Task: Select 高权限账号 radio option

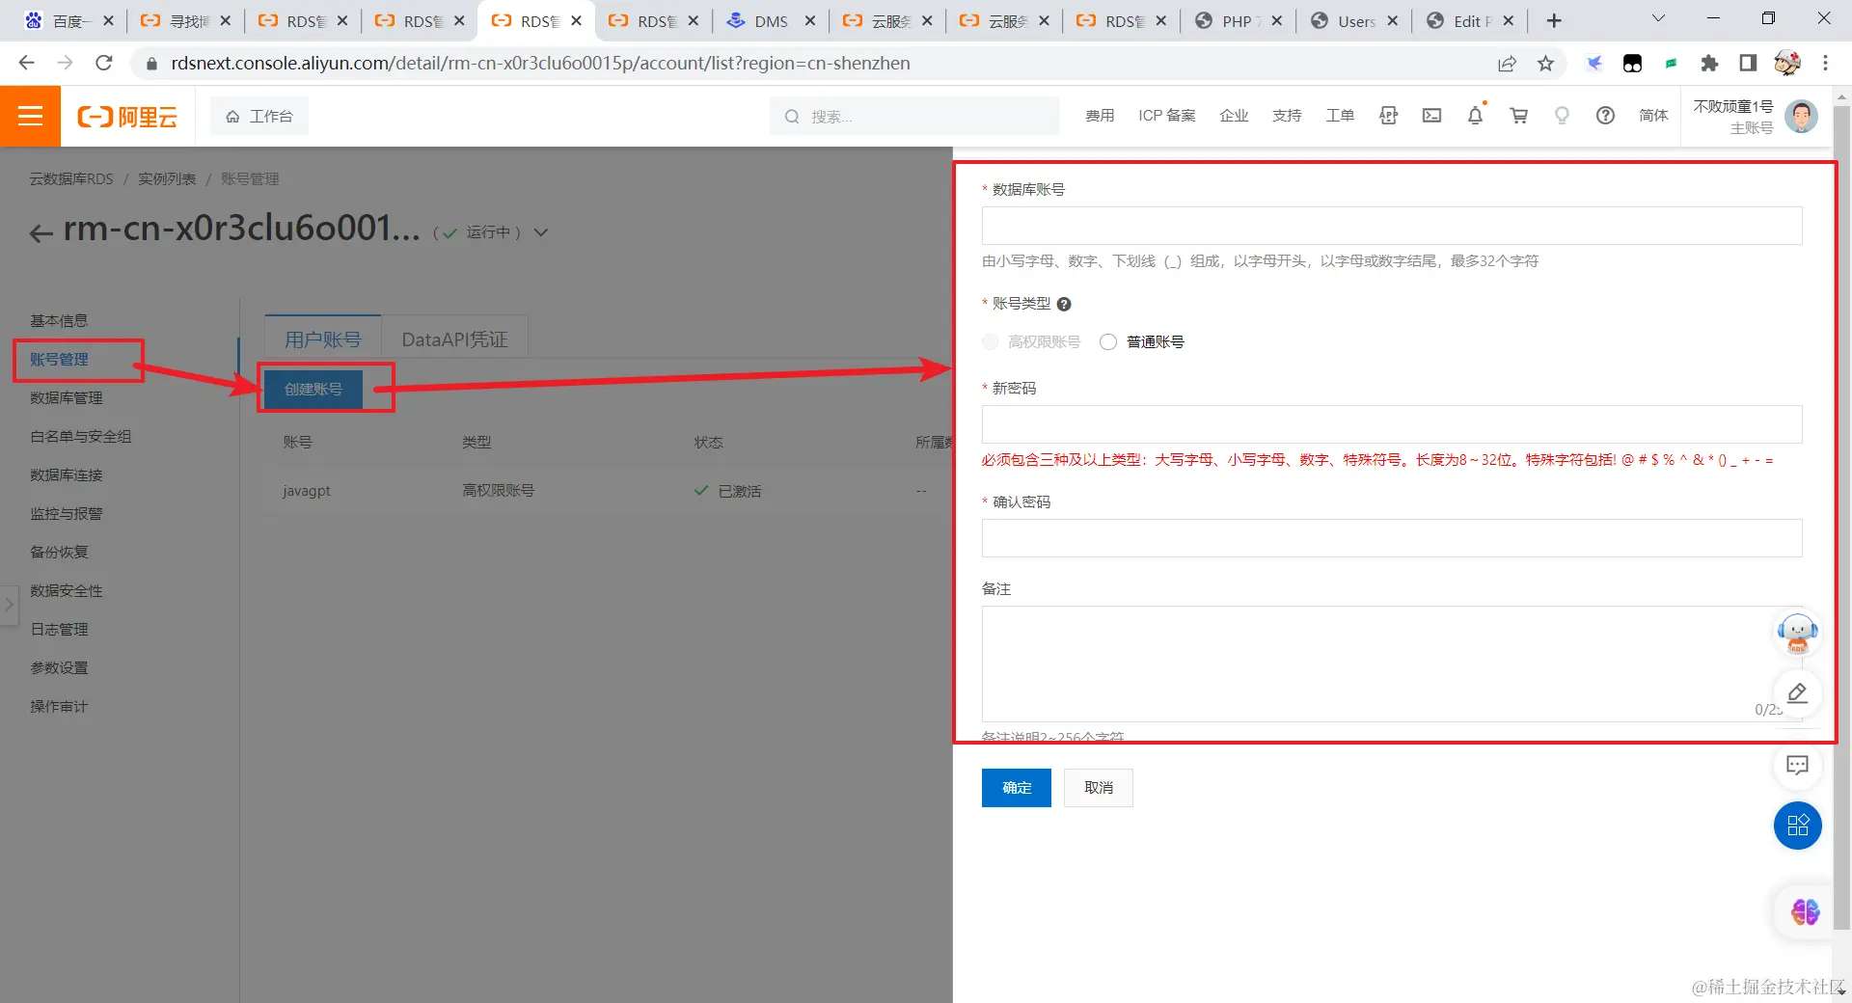Action: 991,342
